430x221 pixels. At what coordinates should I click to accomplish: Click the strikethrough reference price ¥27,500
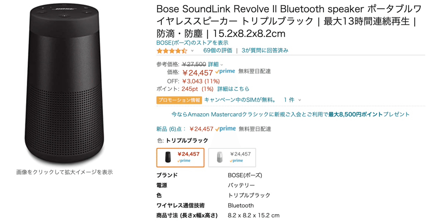click(x=193, y=64)
